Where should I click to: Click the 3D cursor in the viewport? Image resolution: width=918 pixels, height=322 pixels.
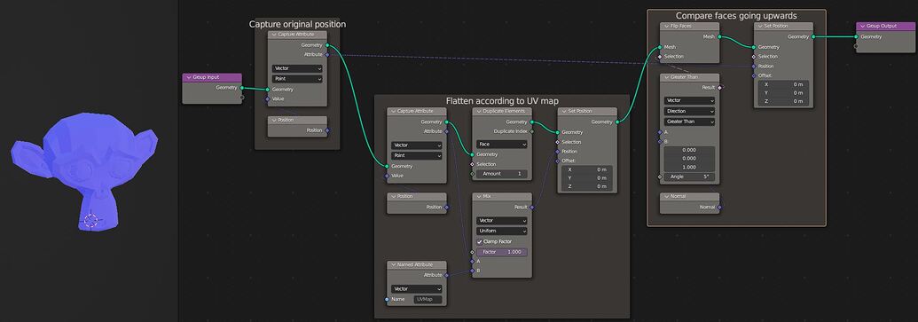[x=90, y=221]
